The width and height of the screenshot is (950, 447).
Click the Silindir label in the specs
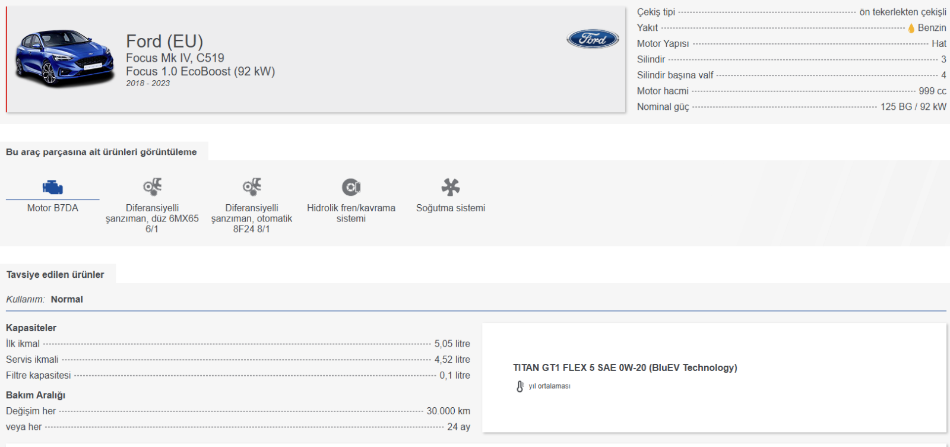click(651, 59)
